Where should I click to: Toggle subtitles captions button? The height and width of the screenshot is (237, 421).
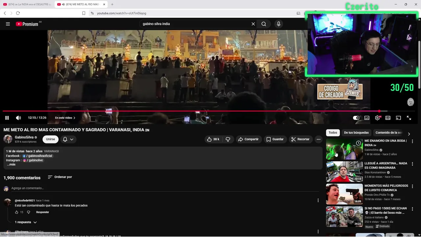[367, 118]
